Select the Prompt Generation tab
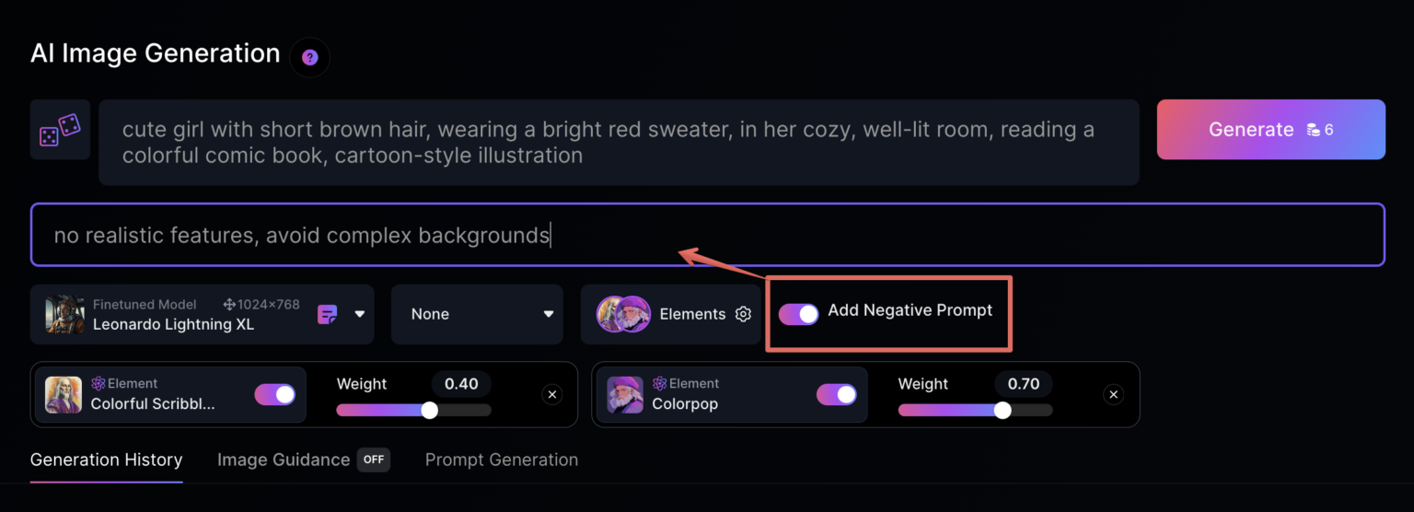 click(502, 460)
